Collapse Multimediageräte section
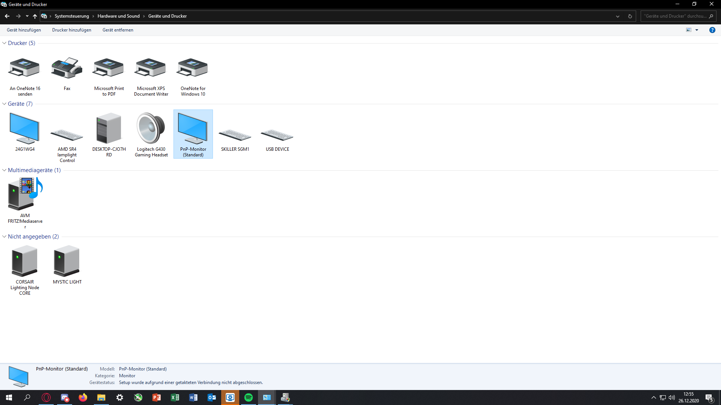The width and height of the screenshot is (721, 405). tap(5, 170)
